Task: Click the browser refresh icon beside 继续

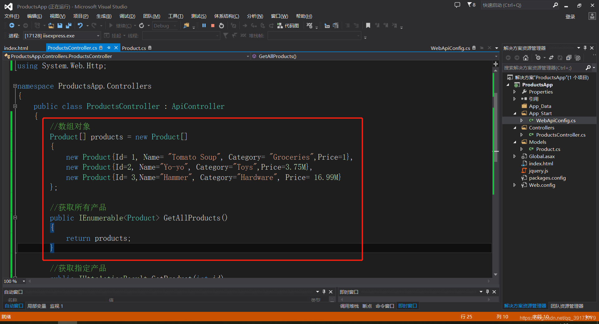Action: coord(142,26)
